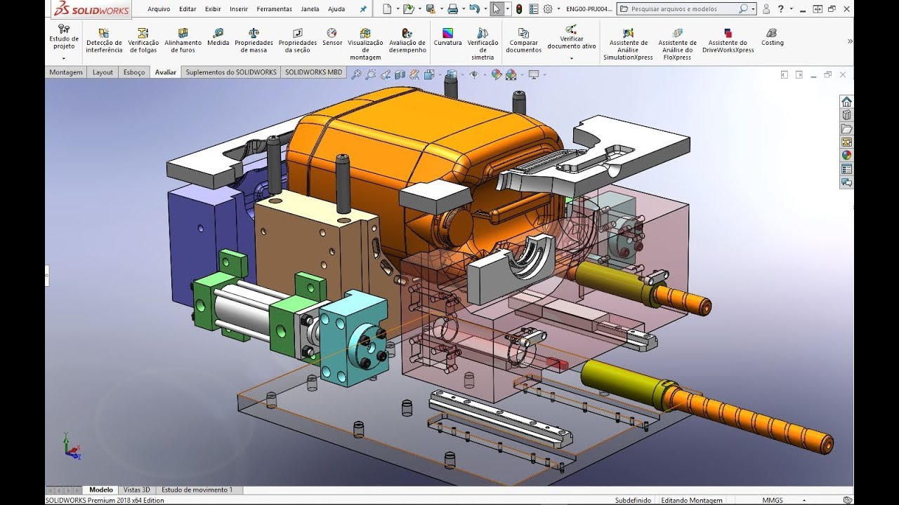This screenshot has height=505, width=899.
Task: Click New document icon
Action: [387, 9]
